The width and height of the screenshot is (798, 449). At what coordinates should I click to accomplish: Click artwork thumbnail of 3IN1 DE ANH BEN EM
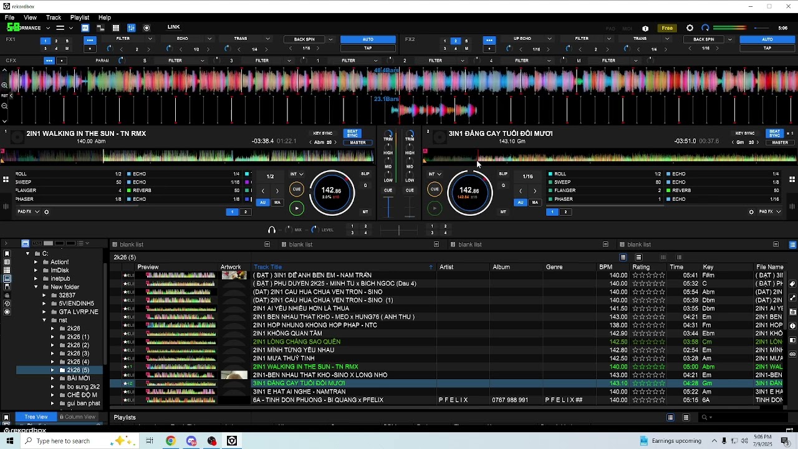click(234, 275)
